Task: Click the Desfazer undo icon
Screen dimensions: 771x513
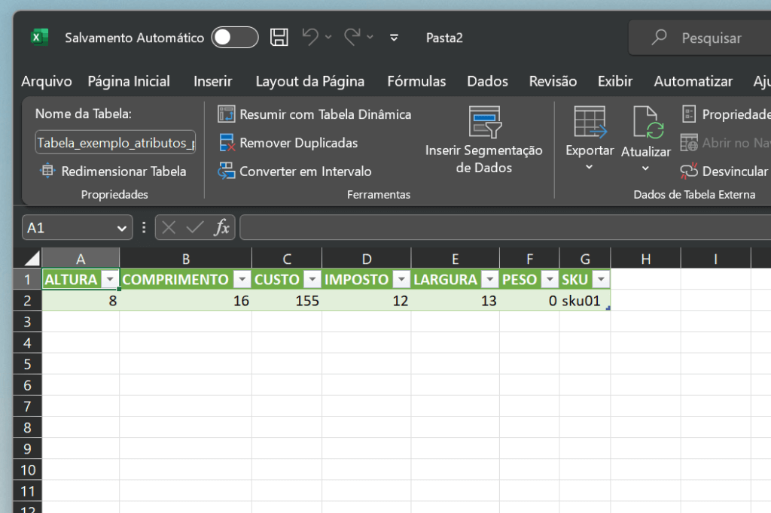Action: coord(309,37)
